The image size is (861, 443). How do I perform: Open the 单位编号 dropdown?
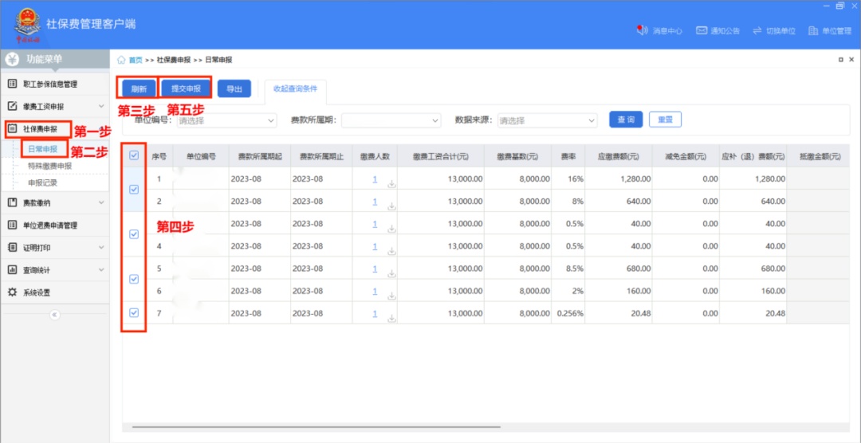(226, 120)
